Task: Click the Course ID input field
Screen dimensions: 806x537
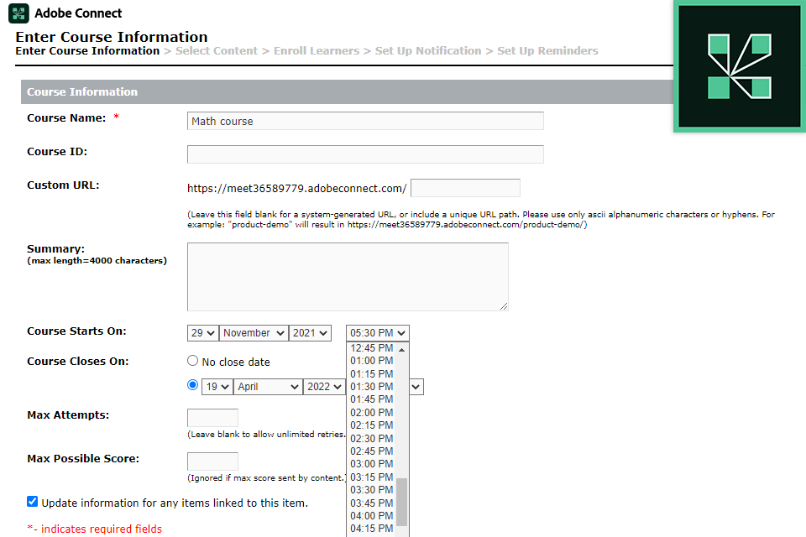Action: (x=365, y=154)
